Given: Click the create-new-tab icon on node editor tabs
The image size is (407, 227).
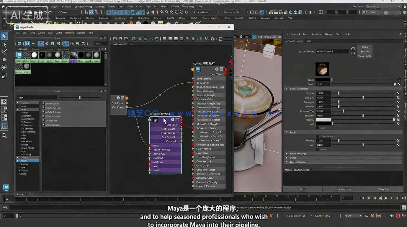Looking at the screenshot, I should [131, 44].
